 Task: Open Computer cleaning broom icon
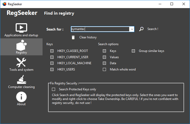coord(21,80)
